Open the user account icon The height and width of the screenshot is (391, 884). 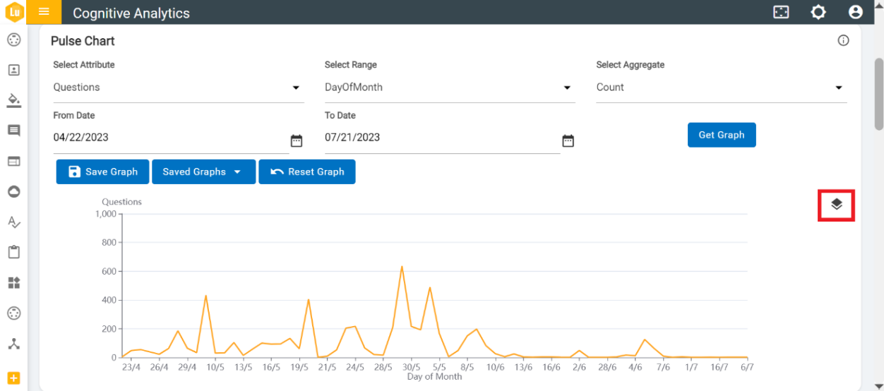(x=856, y=12)
